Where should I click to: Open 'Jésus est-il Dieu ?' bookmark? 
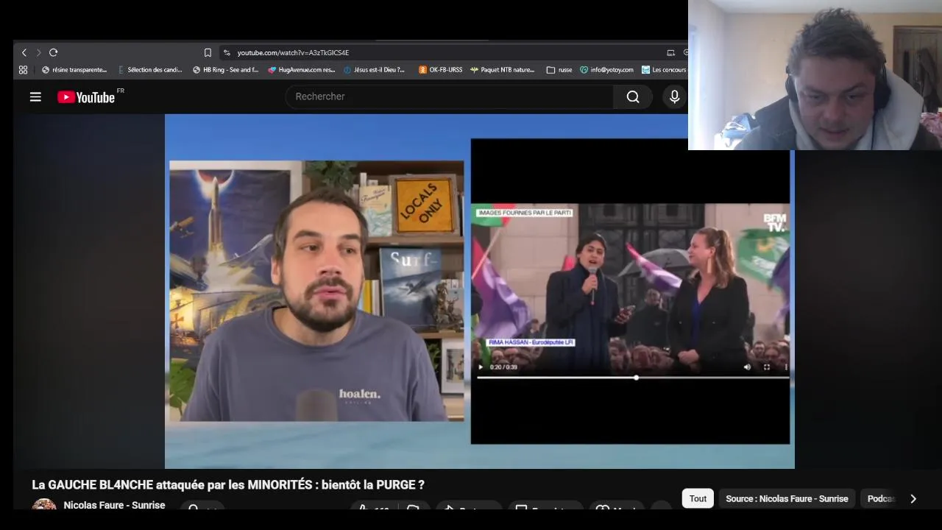(374, 70)
